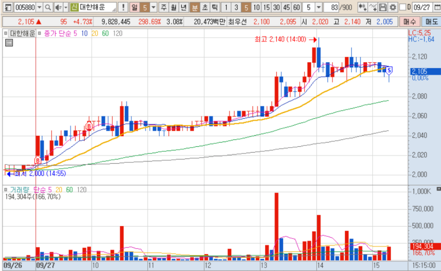This screenshot has height=271, width=441.
Task: Toggle the D checkbox
Action: [403, 7]
